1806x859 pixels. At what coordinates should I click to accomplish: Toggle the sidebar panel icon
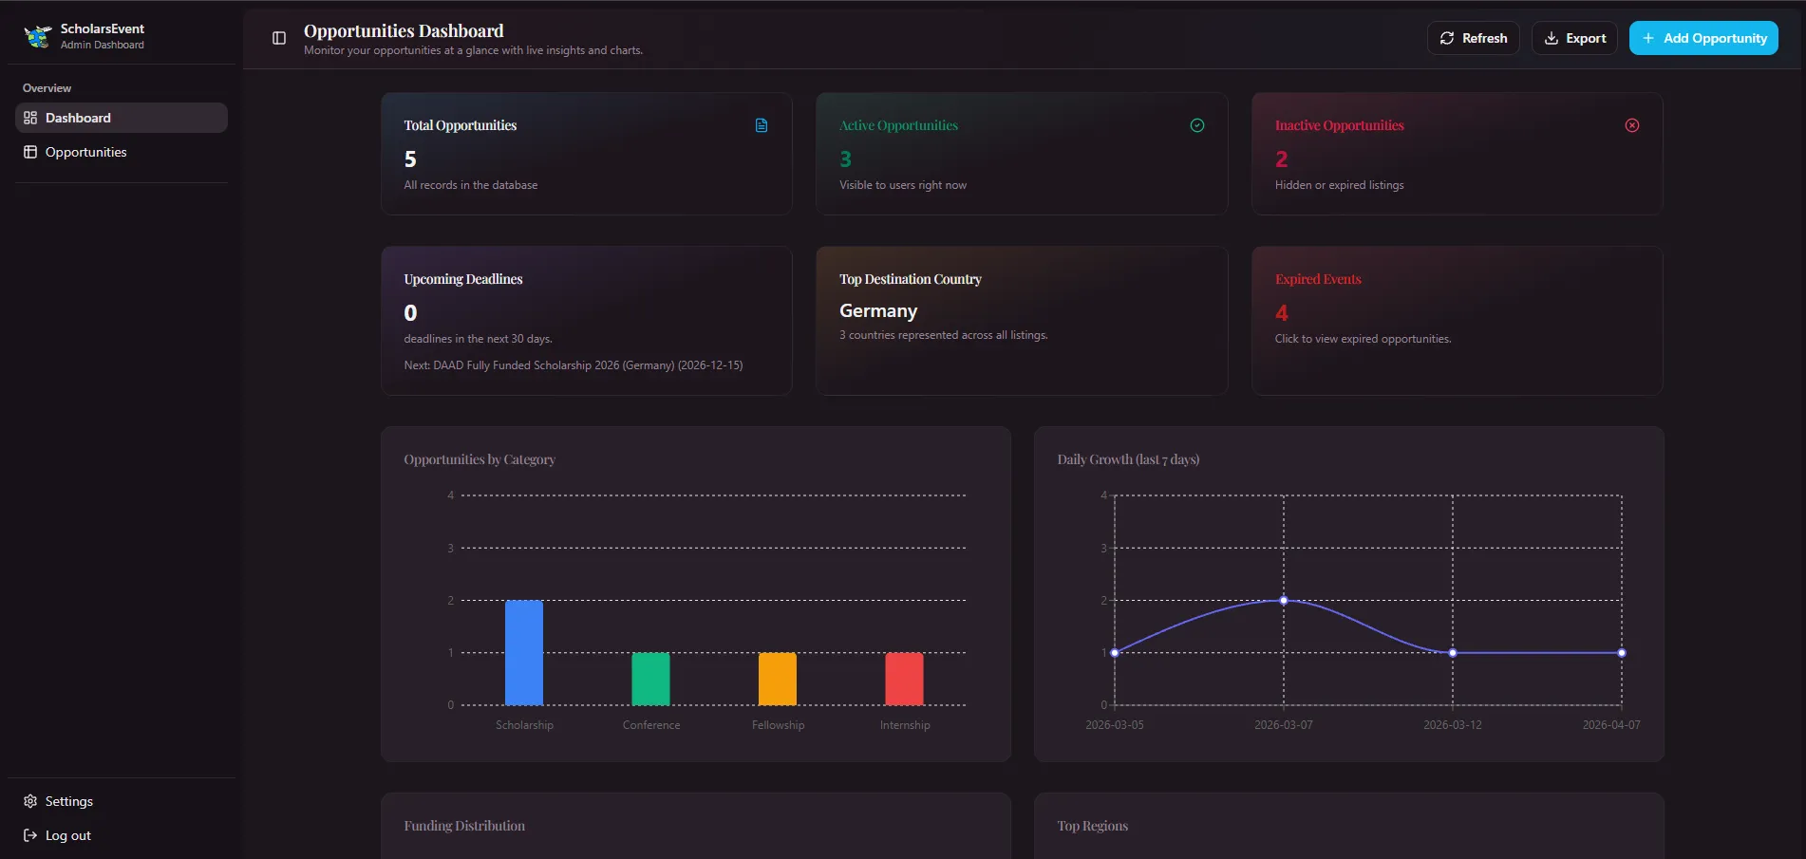click(279, 38)
